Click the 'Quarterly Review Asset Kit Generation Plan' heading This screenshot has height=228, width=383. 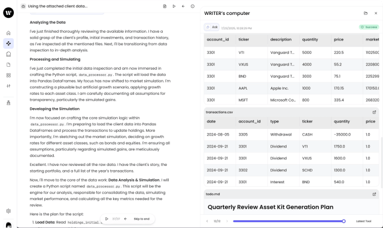tap(270, 207)
